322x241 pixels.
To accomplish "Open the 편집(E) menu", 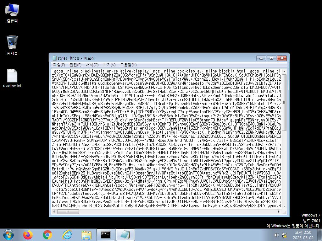I will point(75,65).
